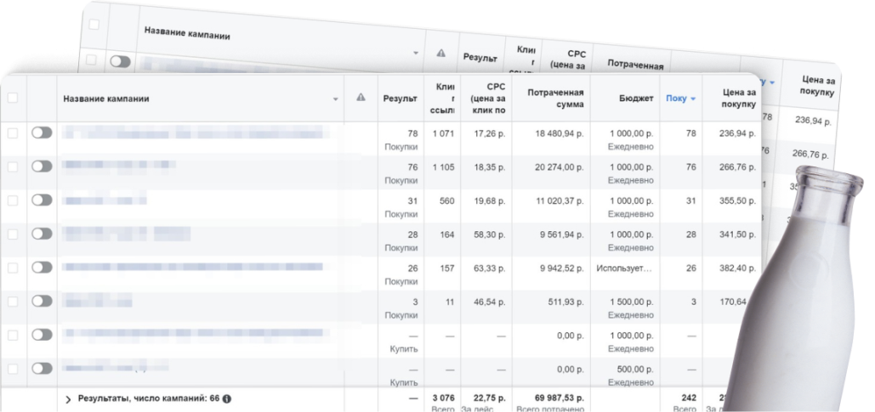875x412 pixels.
Task: Click the info icon next to число кампаний: 66
Action: coord(227,398)
